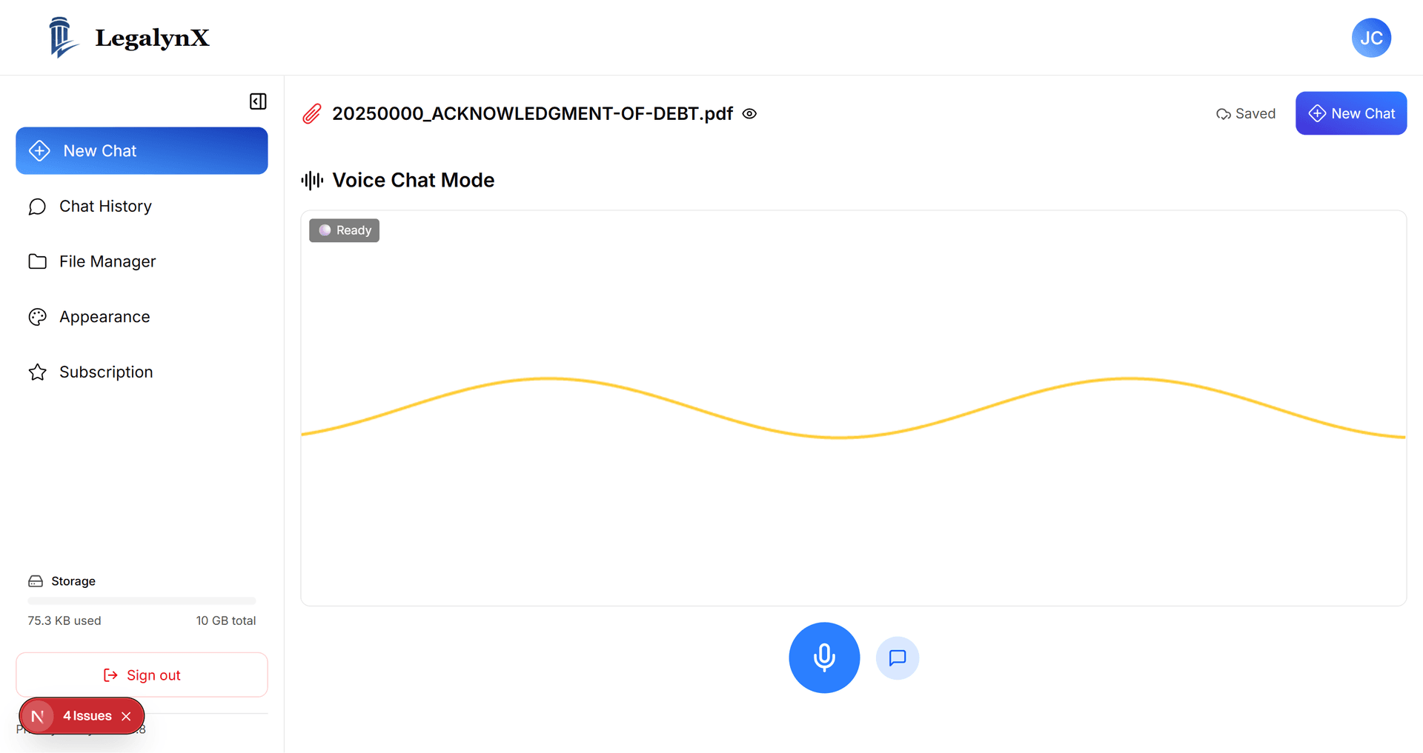Open the Subscription page
The image size is (1423, 753).
(x=106, y=372)
